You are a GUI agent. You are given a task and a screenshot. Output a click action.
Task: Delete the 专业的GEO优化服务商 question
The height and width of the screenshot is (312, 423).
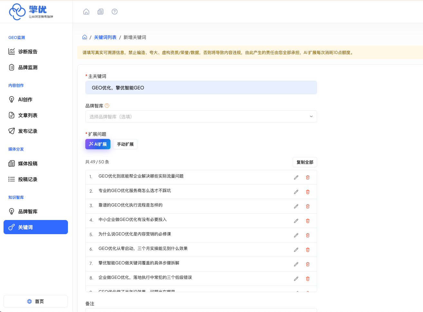308,192
